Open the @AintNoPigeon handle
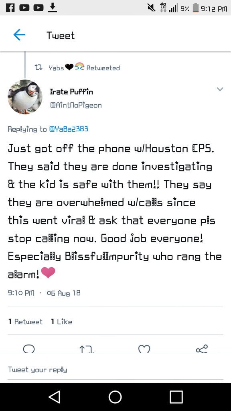Screen dimensions: 231x411 (76, 106)
